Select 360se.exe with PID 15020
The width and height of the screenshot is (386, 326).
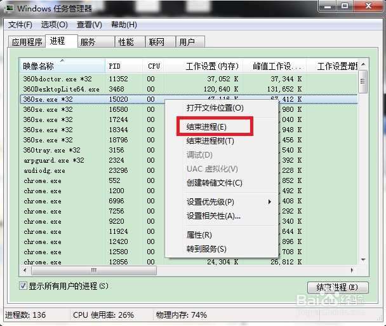[x=189, y=99]
